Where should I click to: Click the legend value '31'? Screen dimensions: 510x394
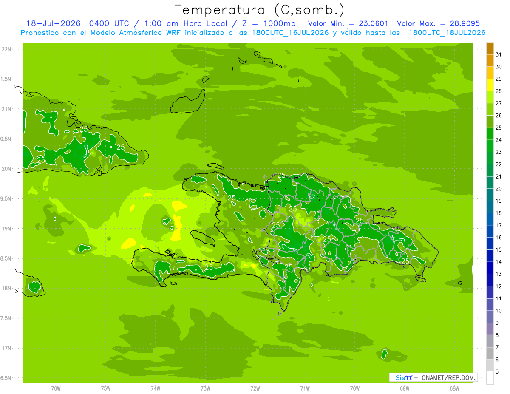pos(499,55)
